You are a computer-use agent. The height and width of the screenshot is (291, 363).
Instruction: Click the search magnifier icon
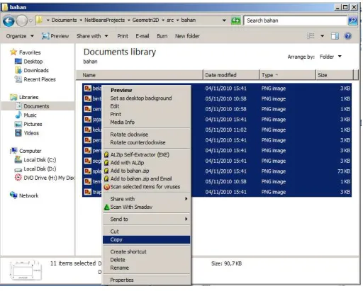[352, 21]
